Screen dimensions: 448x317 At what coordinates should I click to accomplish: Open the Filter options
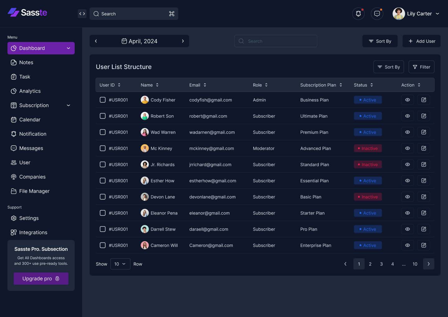tap(422, 67)
